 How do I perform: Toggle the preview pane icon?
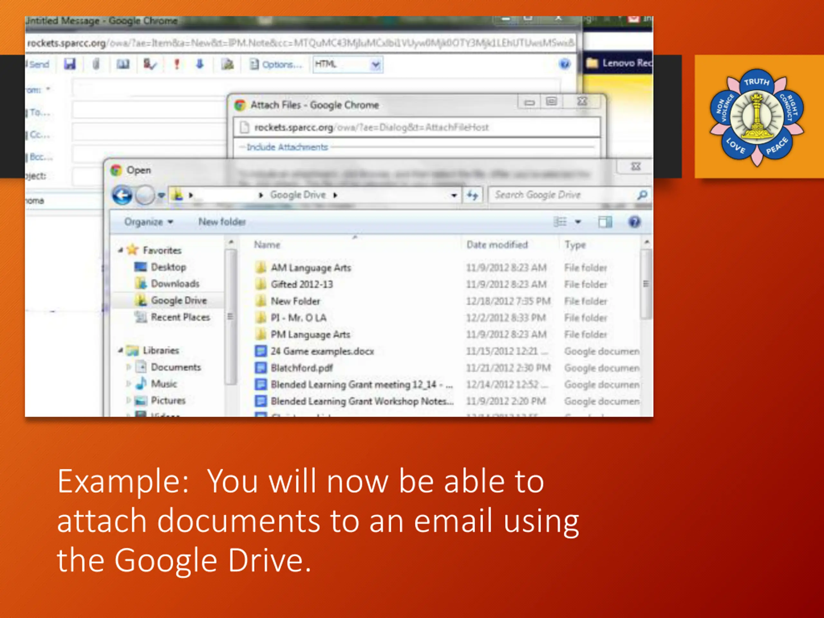pos(605,222)
